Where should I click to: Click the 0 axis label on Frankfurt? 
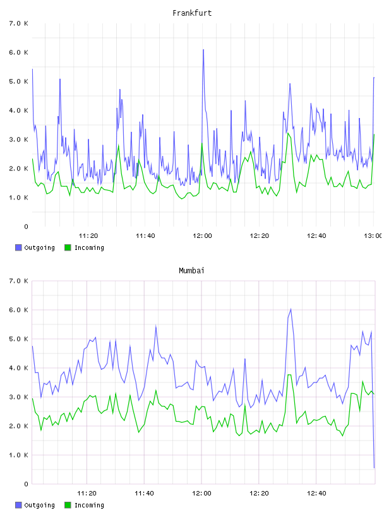[x=26, y=227]
